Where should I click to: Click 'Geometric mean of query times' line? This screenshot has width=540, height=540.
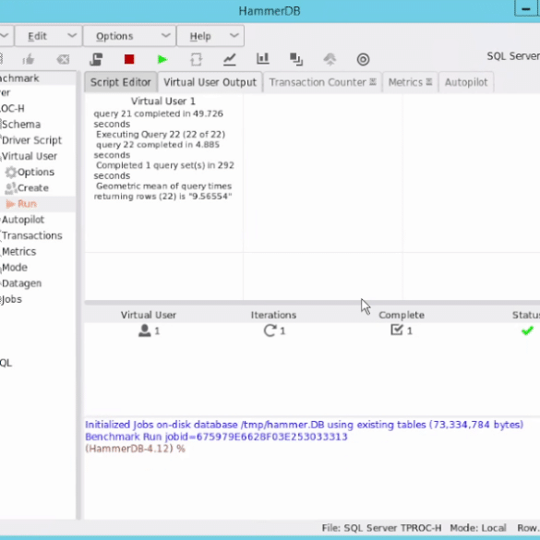pyautogui.click(x=163, y=186)
